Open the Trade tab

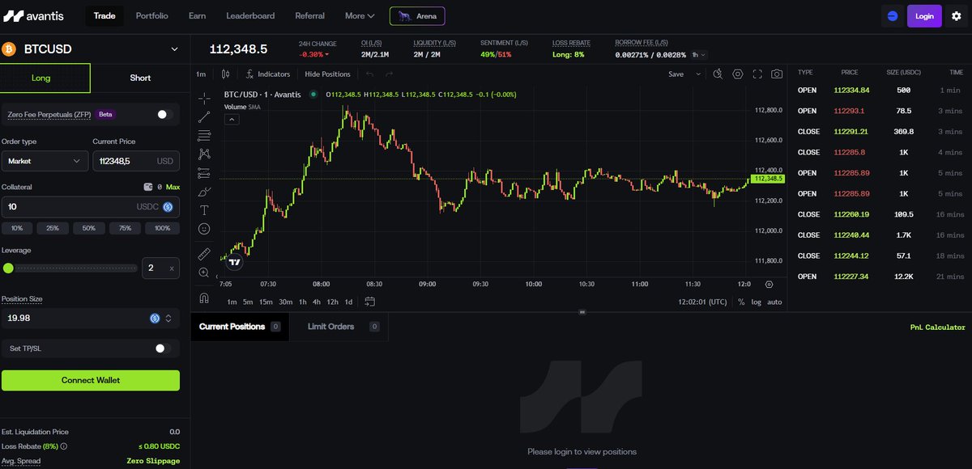point(104,15)
